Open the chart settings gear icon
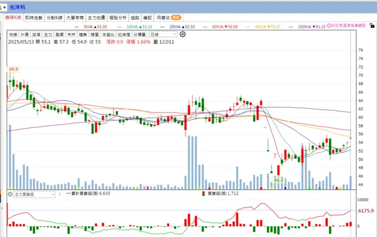377x237 pixels. (x=182, y=34)
